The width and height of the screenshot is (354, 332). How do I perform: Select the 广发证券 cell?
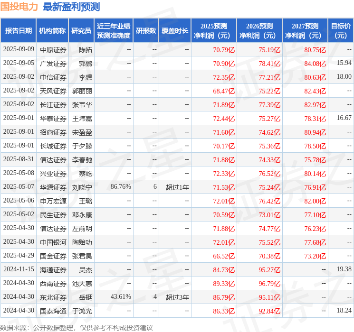(53, 64)
